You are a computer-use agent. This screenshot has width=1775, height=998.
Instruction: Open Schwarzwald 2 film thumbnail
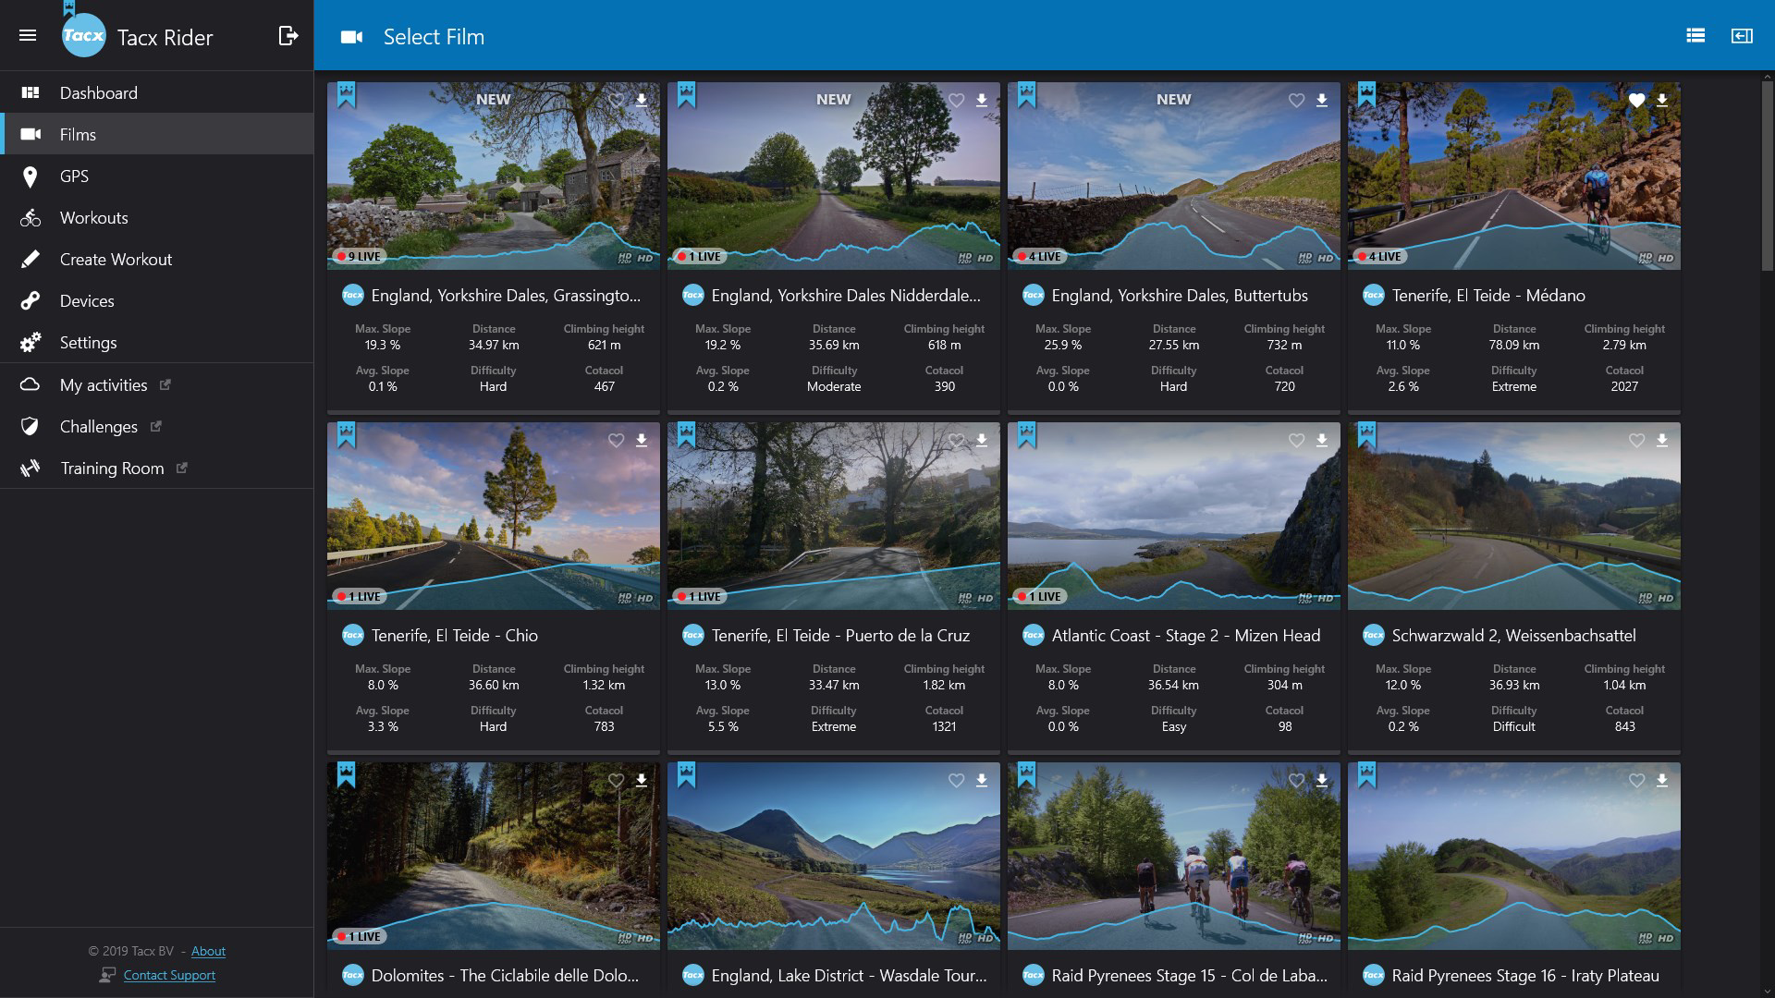tap(1514, 516)
